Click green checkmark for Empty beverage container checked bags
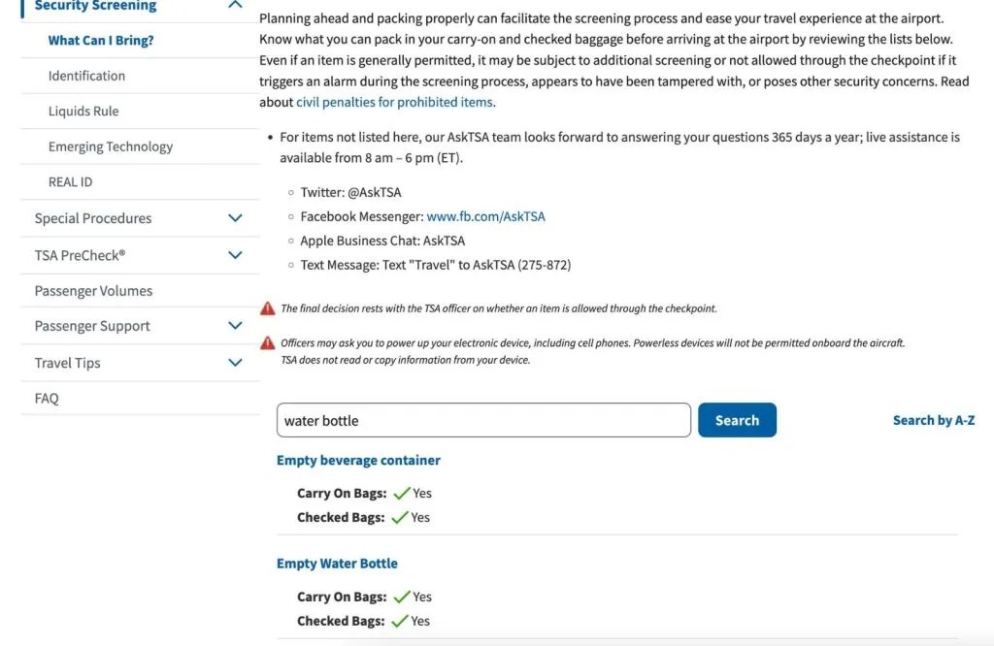Viewport: 994px width, 646px height. [400, 517]
